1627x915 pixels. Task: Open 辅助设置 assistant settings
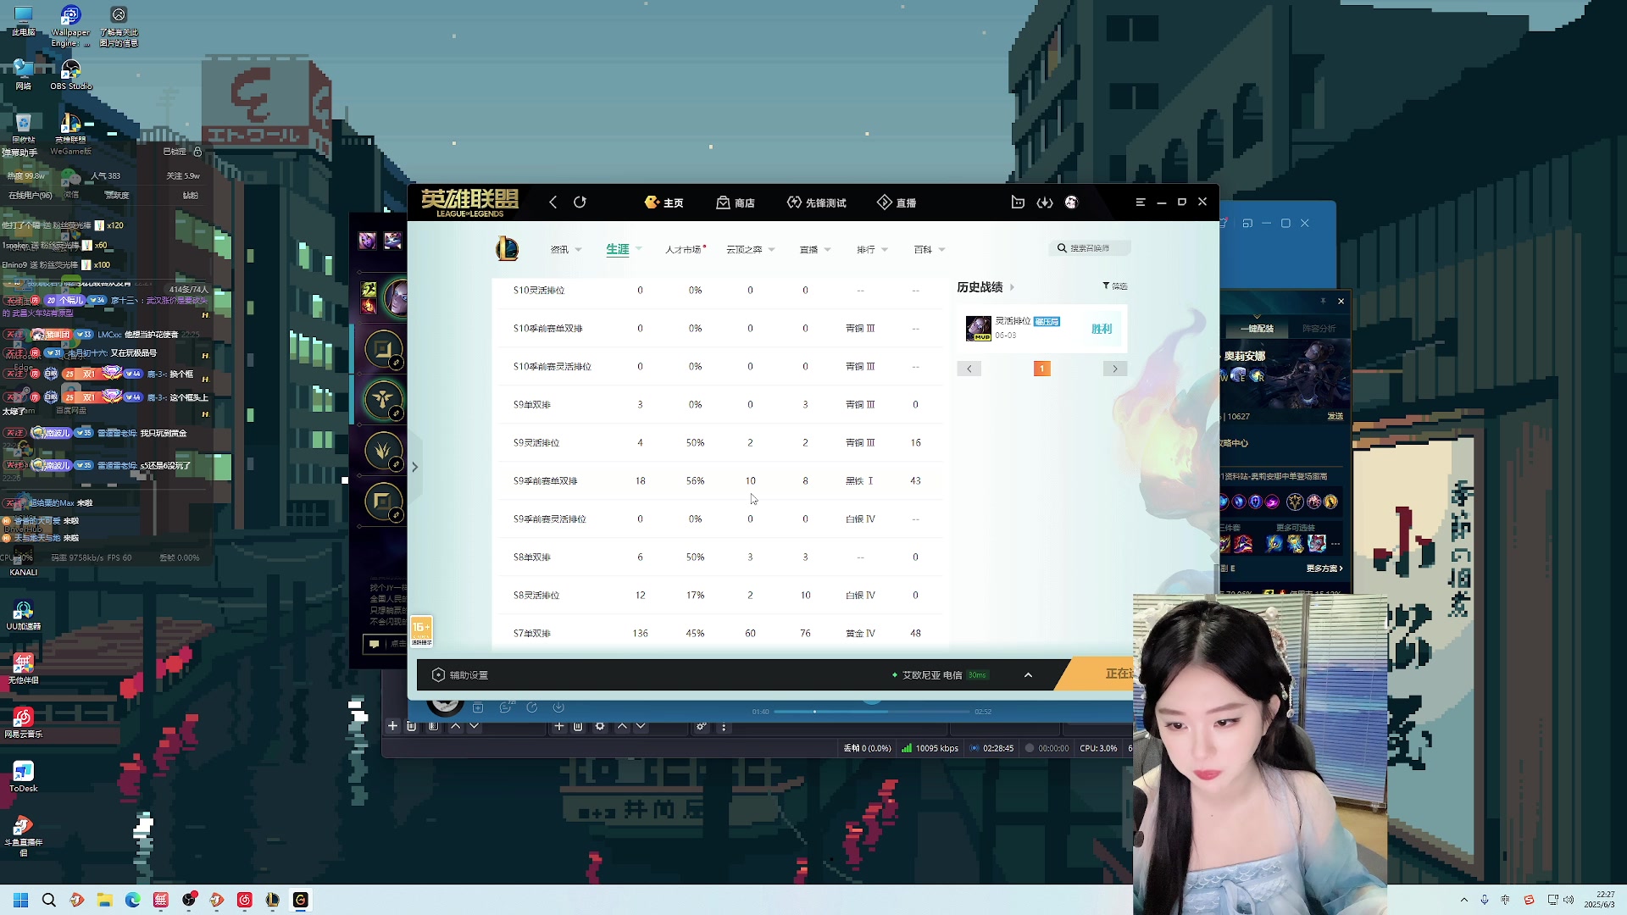(x=460, y=675)
